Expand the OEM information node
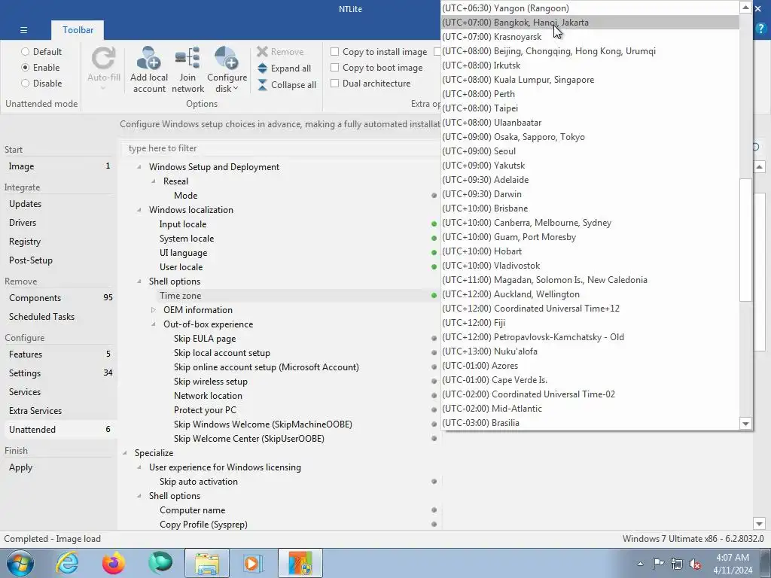The image size is (771, 578). tap(154, 309)
